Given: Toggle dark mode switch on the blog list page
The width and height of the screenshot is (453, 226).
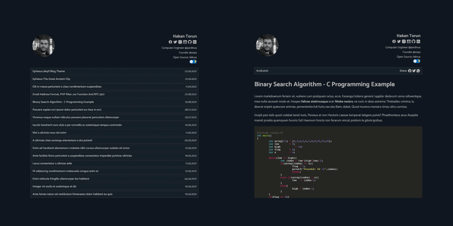Looking at the screenshot, I should [x=193, y=61].
